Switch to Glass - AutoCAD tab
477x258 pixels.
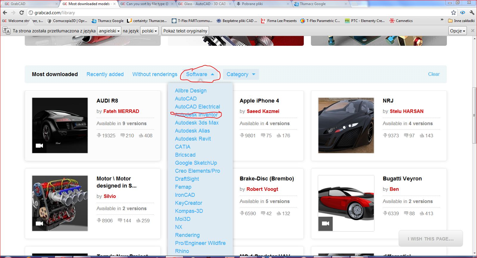click(x=205, y=4)
